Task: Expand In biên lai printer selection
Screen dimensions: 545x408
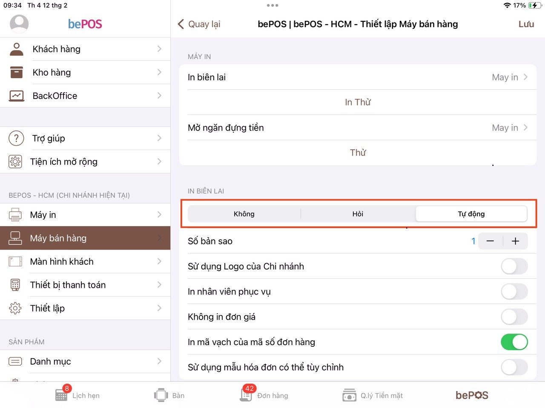Action: (509, 77)
